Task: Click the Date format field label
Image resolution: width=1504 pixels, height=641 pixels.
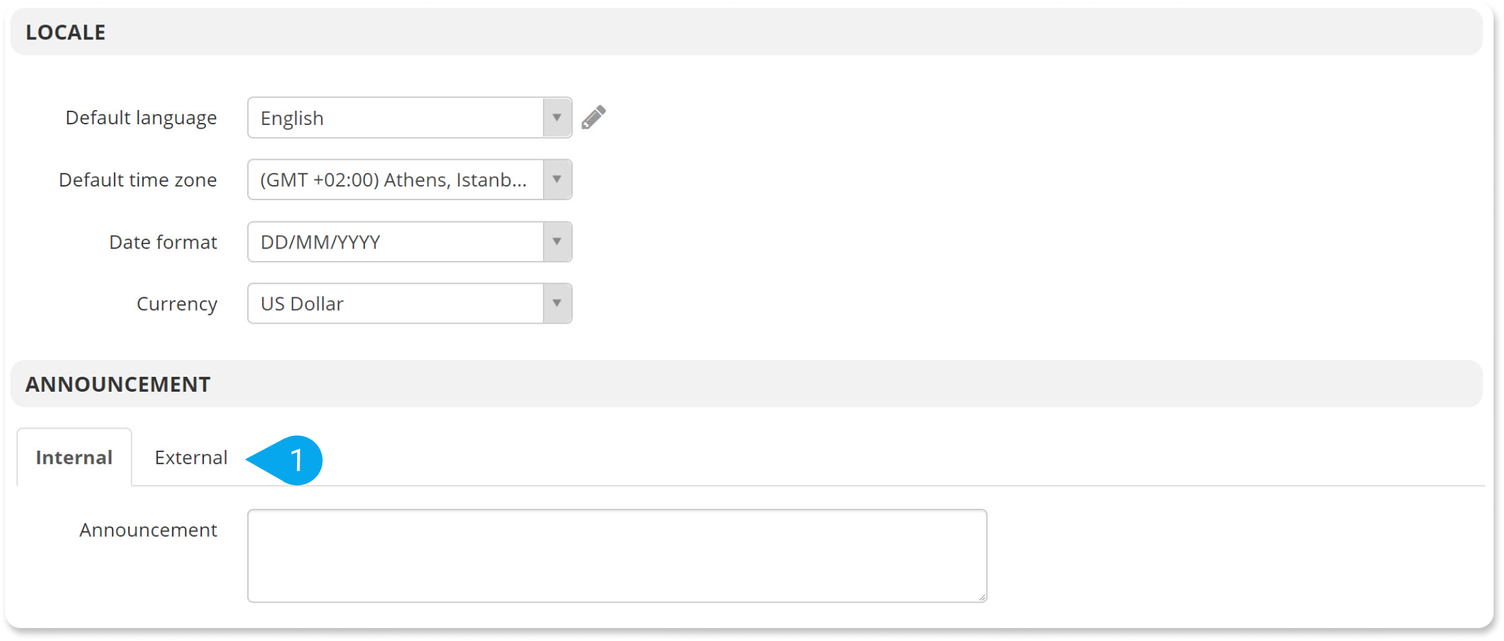Action: [x=162, y=242]
